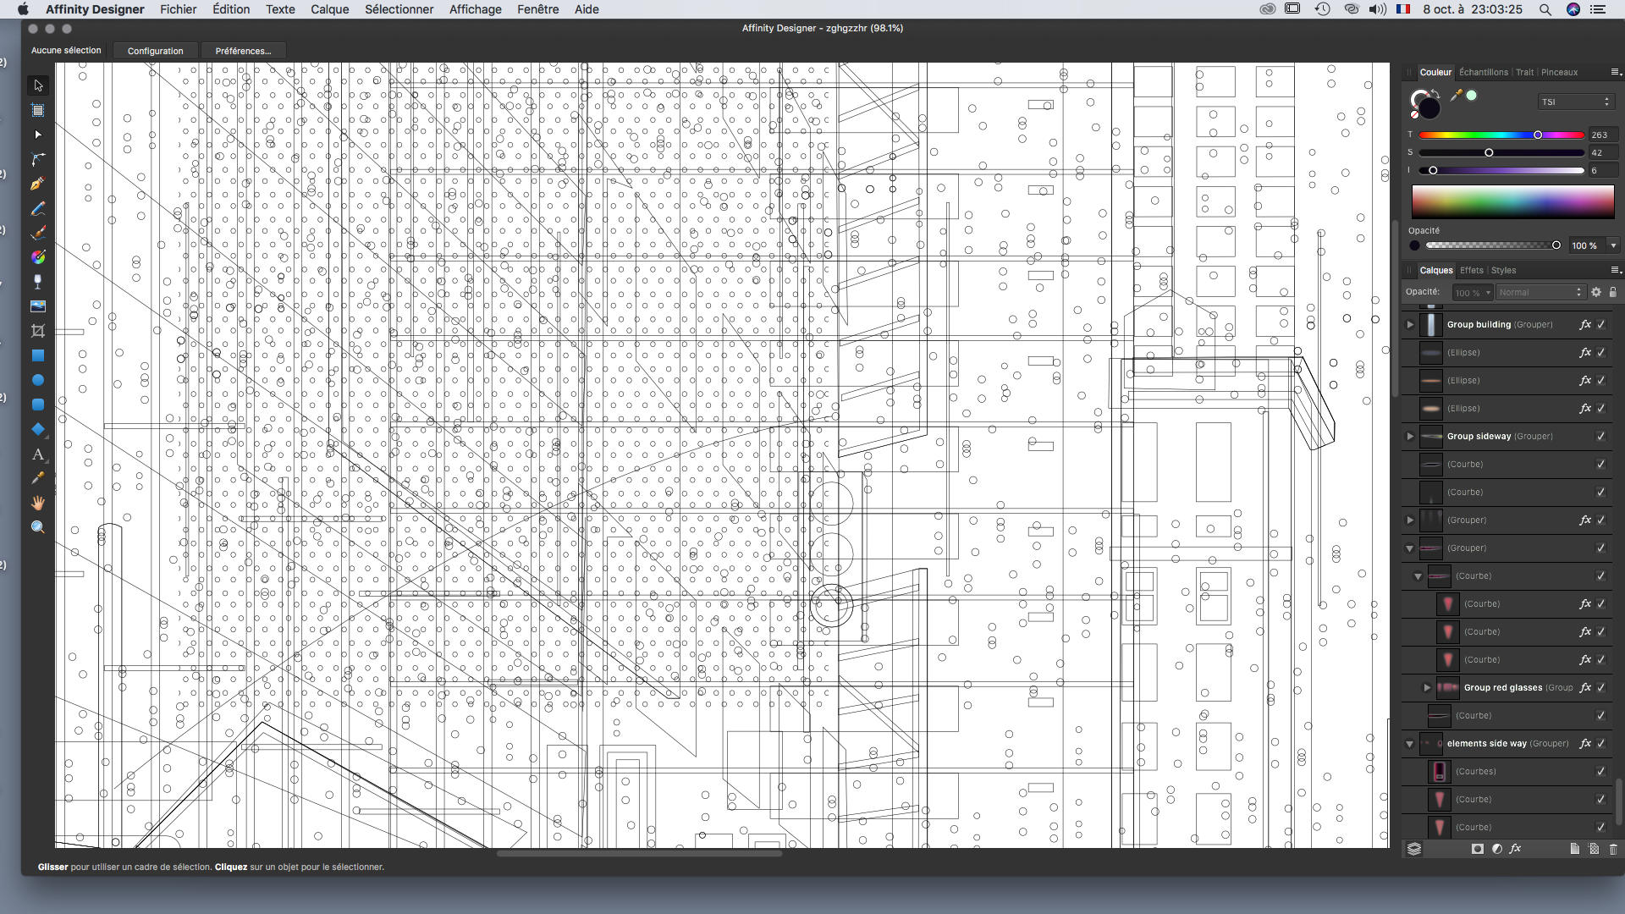
Task: Hide the Group red glasses layer
Action: (1601, 687)
